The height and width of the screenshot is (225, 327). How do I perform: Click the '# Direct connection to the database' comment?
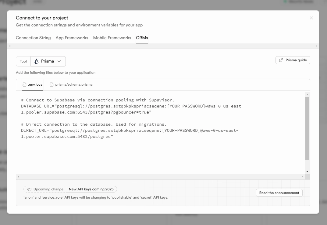tap(94, 124)
